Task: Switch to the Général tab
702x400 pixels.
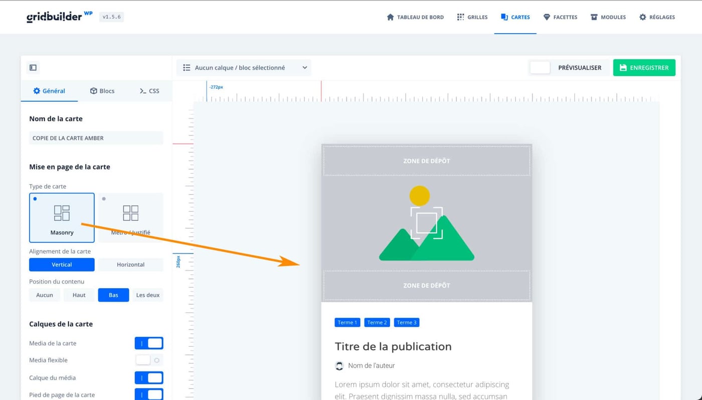Action: (x=49, y=91)
